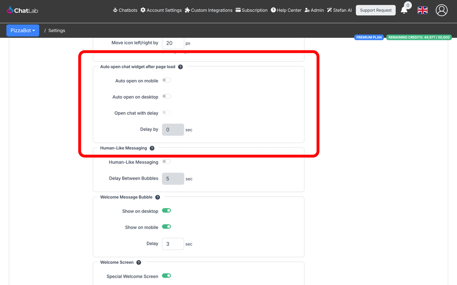457x285 pixels.
Task: Click the Stefan AI magic wand icon
Action: coord(329,10)
